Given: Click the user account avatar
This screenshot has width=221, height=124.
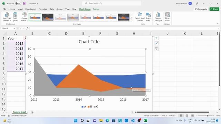Looking at the screenshot, I should point(190,3).
